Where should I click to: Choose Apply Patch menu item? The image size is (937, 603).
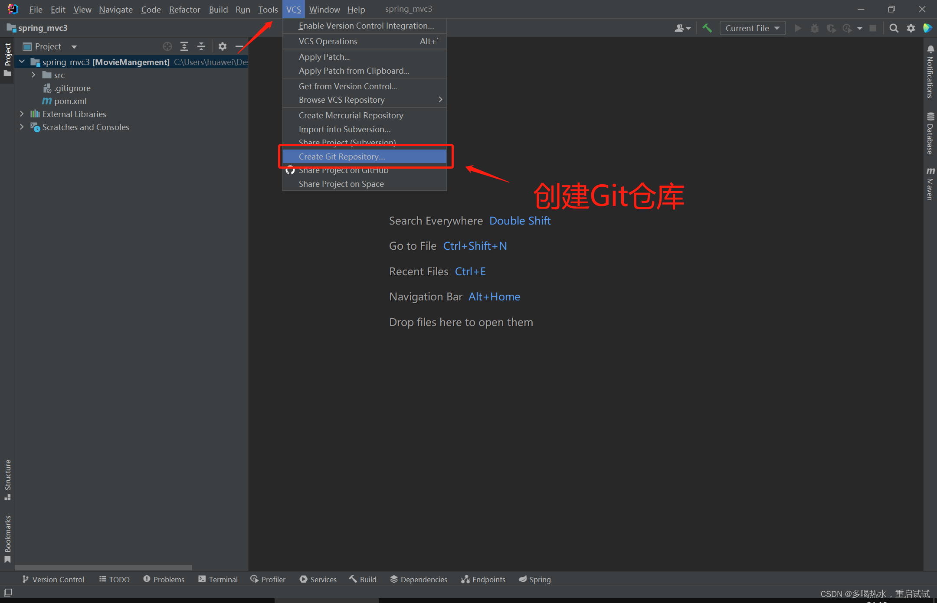click(x=364, y=57)
